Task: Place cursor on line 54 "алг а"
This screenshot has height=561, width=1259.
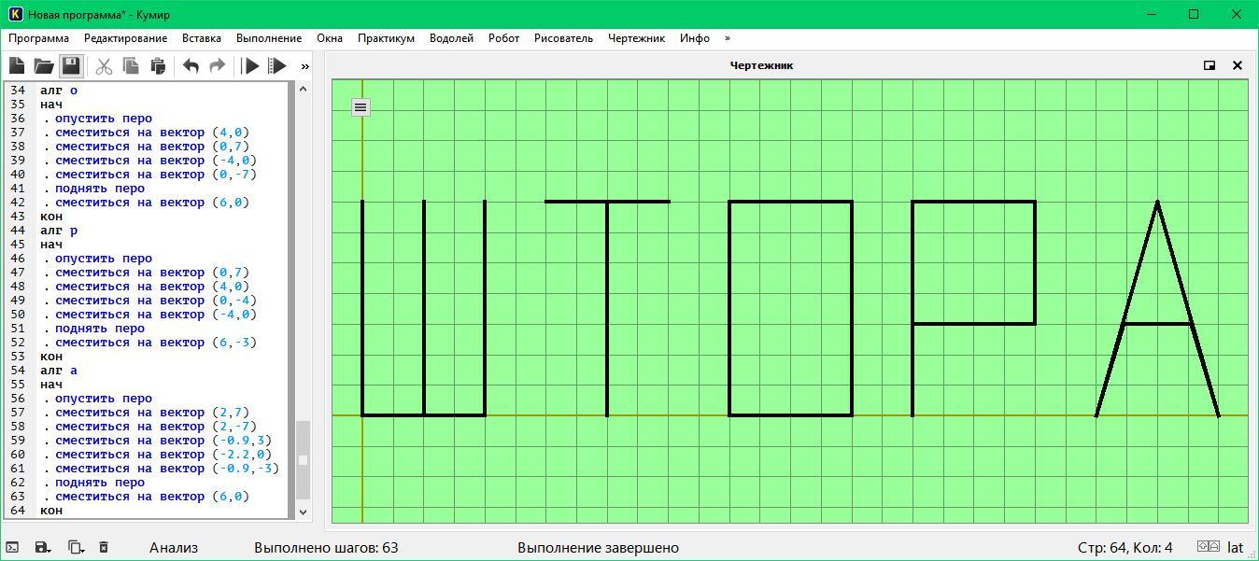Action: (59, 371)
